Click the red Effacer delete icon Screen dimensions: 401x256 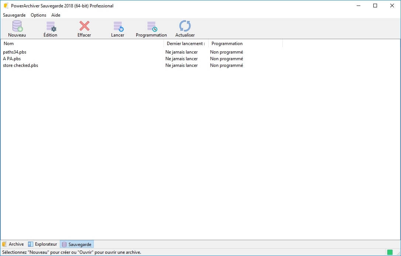pyautogui.click(x=84, y=27)
